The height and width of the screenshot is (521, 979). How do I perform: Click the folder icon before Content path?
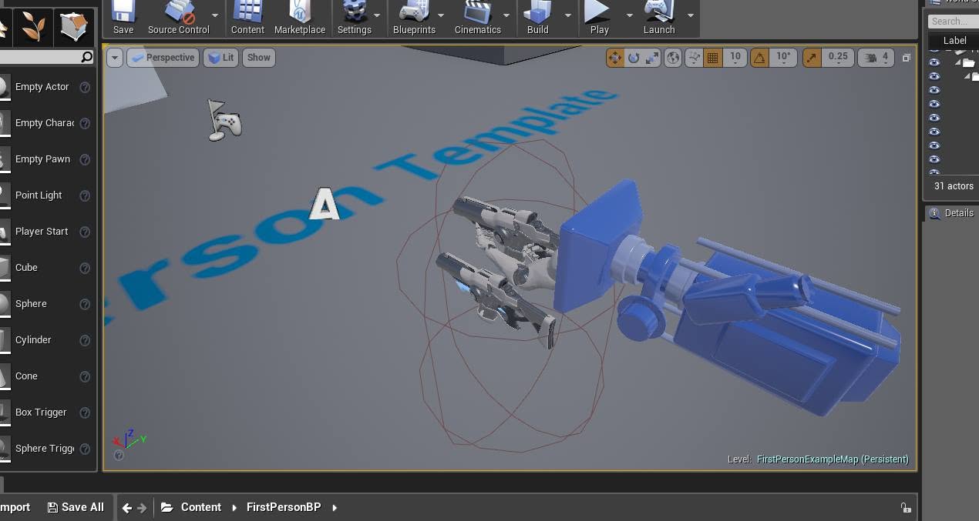coord(167,508)
